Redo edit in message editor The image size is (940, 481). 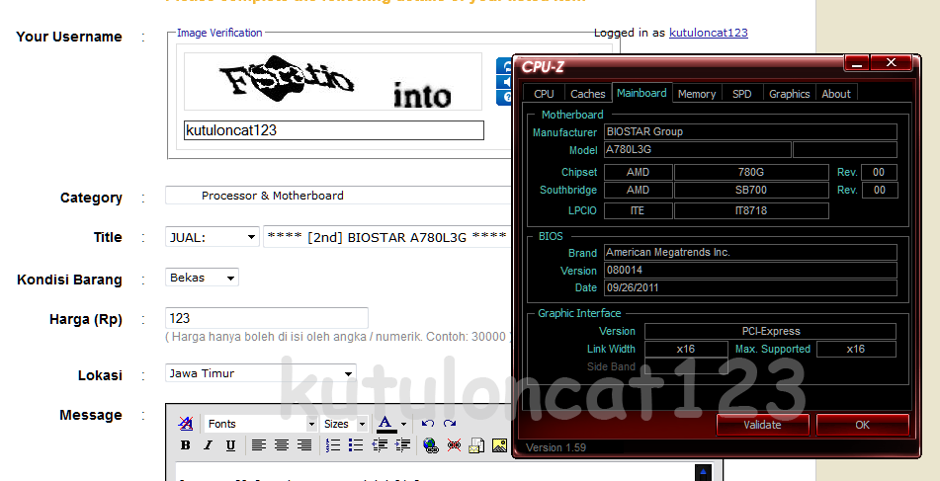click(450, 424)
